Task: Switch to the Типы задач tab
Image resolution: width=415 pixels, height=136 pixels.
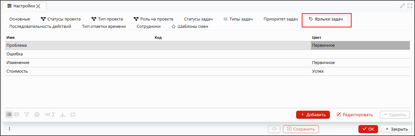Action: 238,19
